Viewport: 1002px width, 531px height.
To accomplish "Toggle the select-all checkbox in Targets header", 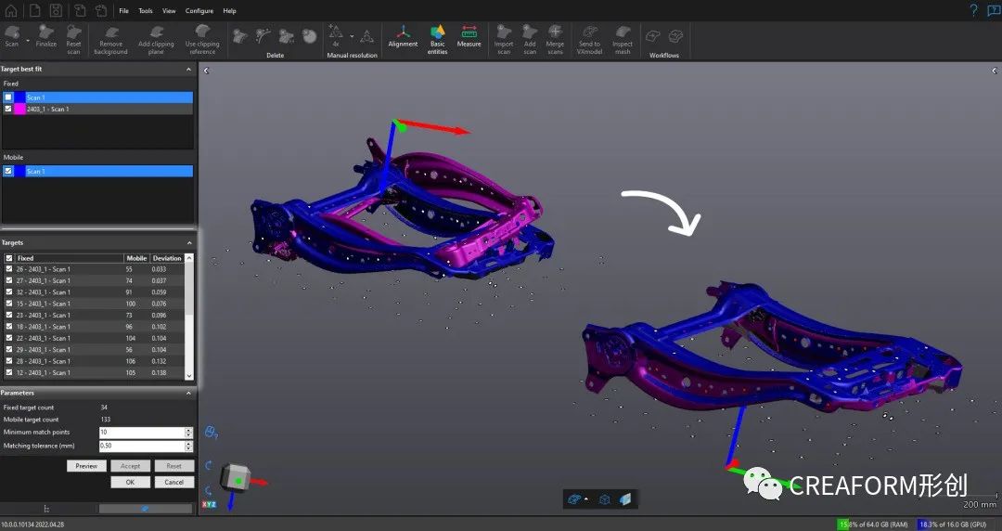I will (x=9, y=258).
